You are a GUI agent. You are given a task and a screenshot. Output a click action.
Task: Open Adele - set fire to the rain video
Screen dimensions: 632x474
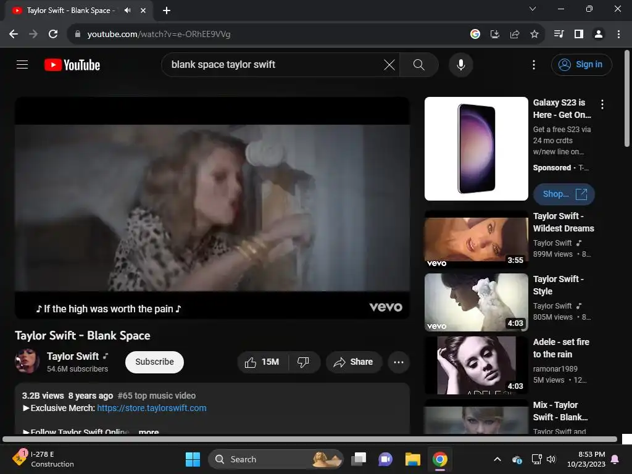point(476,365)
